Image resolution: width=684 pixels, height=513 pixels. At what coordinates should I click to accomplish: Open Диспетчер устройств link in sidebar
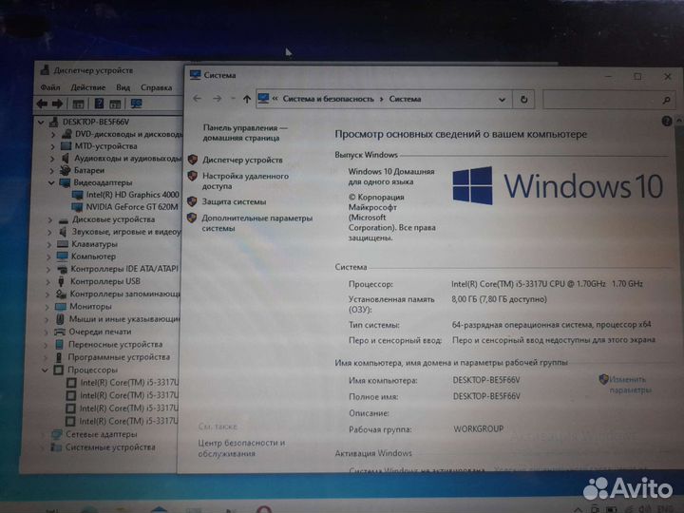click(x=242, y=161)
